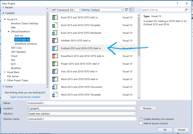Choose the PowerPoint VSTO Add-in project icon
Image resolution: width=193 pixels, height=134 pixels.
(55, 56)
